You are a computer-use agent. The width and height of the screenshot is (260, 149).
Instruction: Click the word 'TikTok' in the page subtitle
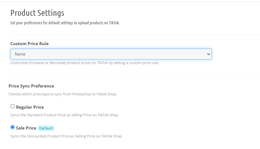(114, 23)
